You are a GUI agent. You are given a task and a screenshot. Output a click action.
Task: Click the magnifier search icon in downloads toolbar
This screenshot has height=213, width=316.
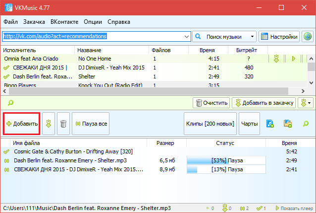[306, 124]
